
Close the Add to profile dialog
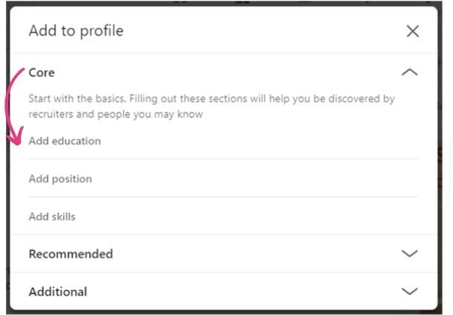412,31
